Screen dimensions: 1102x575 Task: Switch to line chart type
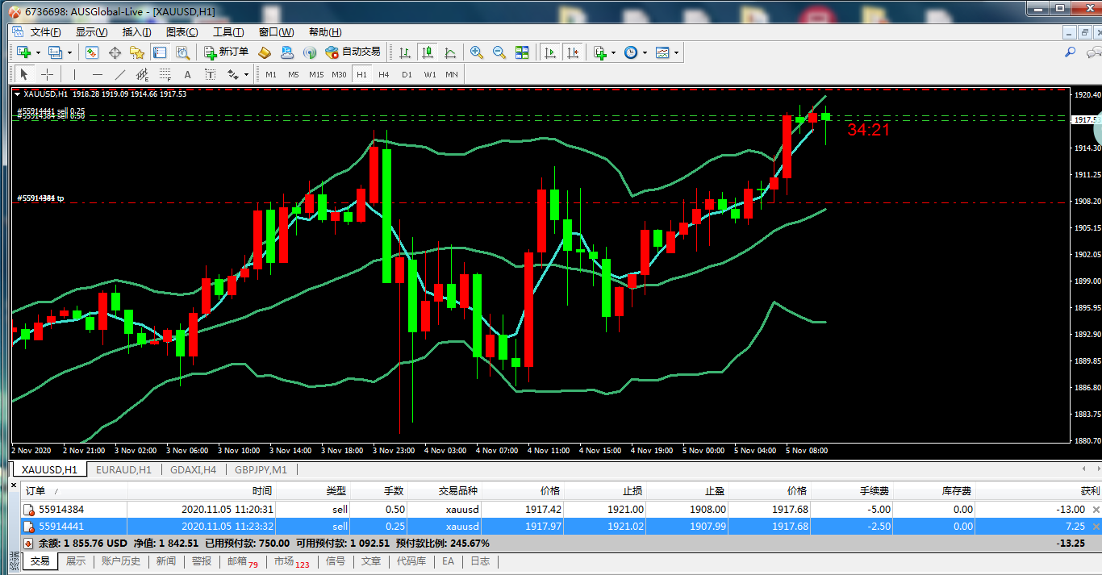pyautogui.click(x=450, y=52)
